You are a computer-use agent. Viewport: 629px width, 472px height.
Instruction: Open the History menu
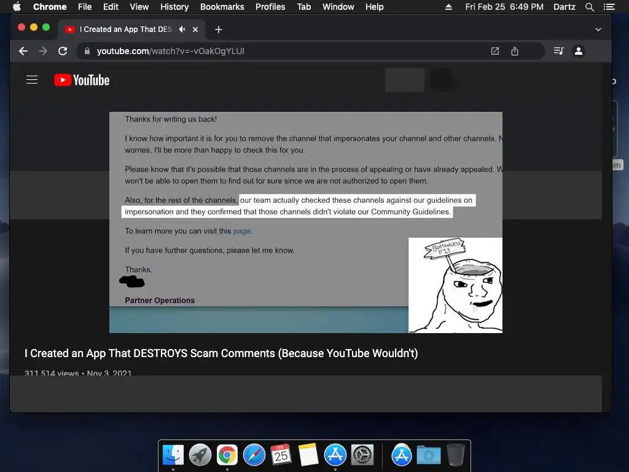tap(174, 7)
